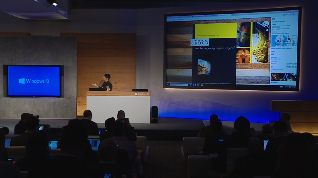Image resolution: width=318 pixels, height=178 pixels.
Task: Click the Windows Start button on projected taskbar
Action: click(168, 84)
